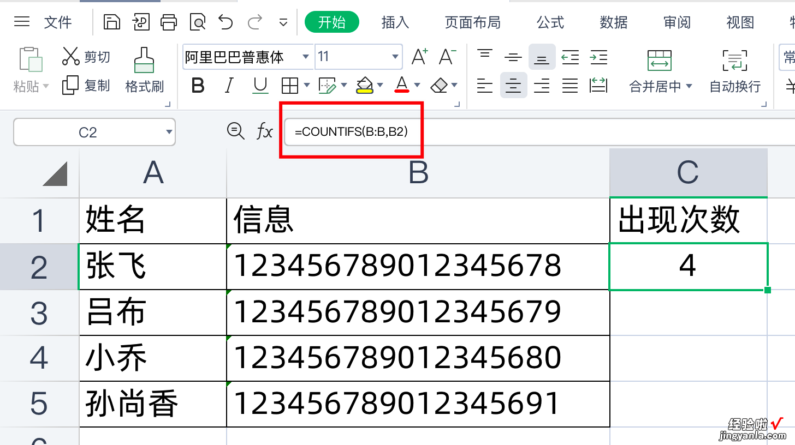Increase indent icon

click(x=598, y=57)
